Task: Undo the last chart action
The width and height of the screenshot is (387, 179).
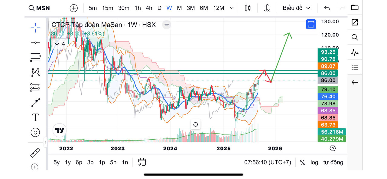Action: [x=327, y=8]
